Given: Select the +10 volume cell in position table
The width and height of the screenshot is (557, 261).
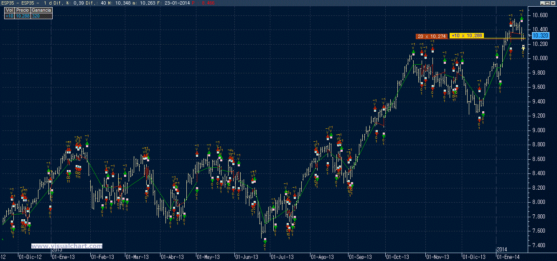Looking at the screenshot, I should pos(9,16).
